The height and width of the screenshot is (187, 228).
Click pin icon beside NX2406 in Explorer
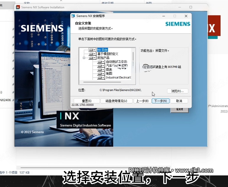click(x=13, y=100)
